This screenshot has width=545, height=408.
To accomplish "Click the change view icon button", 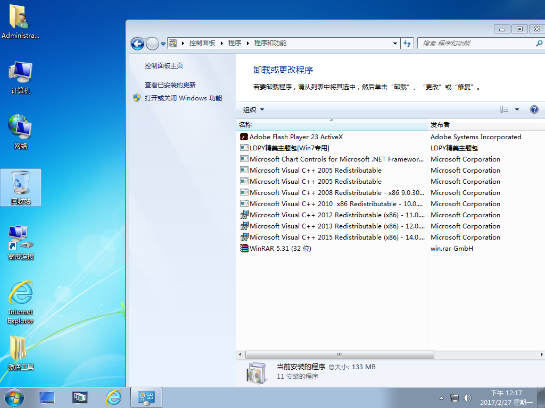I will (505, 109).
